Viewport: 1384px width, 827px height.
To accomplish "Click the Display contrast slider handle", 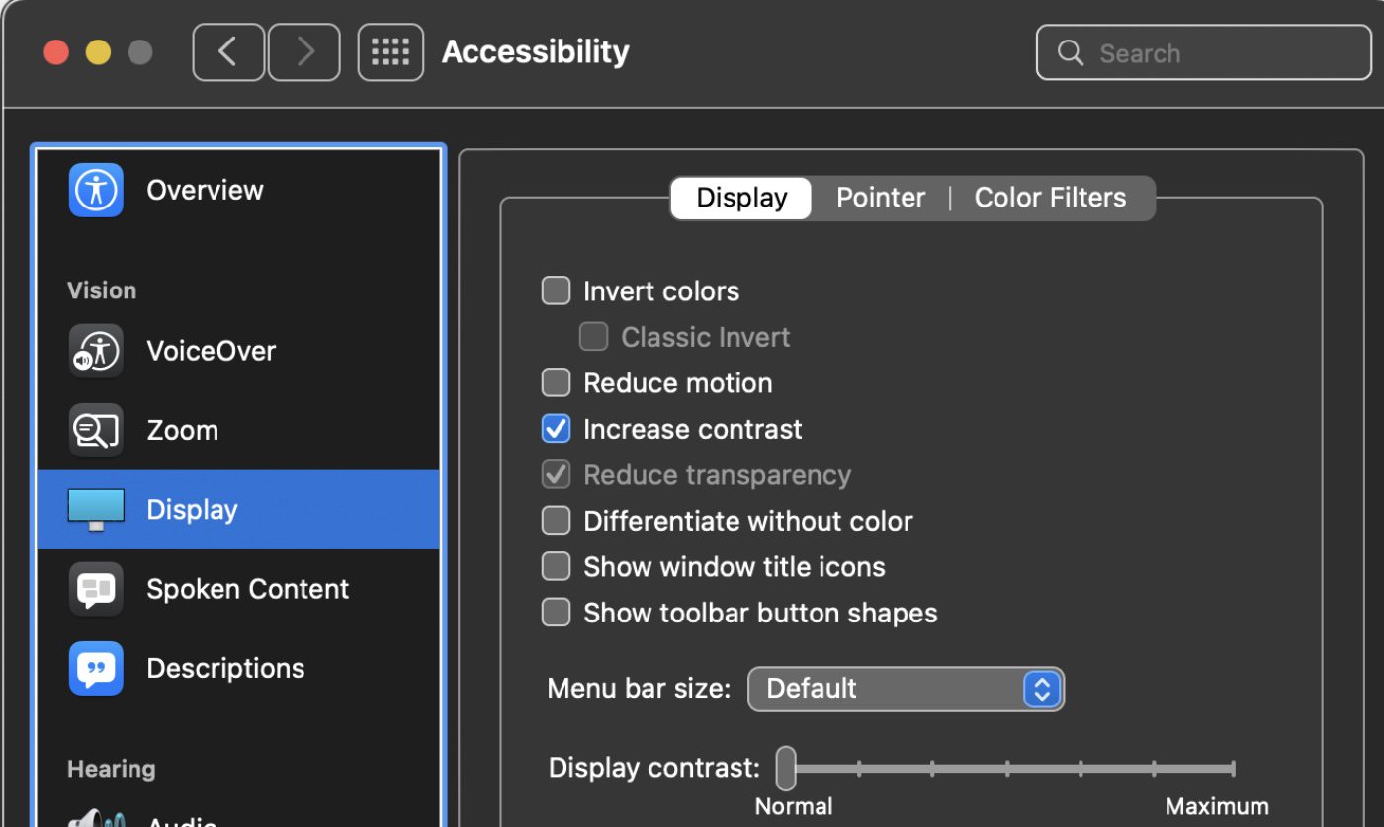I will coord(786,768).
